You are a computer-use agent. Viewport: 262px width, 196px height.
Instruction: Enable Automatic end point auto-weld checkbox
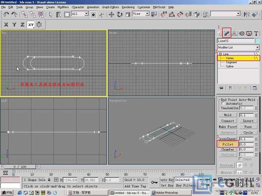click(x=223, y=103)
